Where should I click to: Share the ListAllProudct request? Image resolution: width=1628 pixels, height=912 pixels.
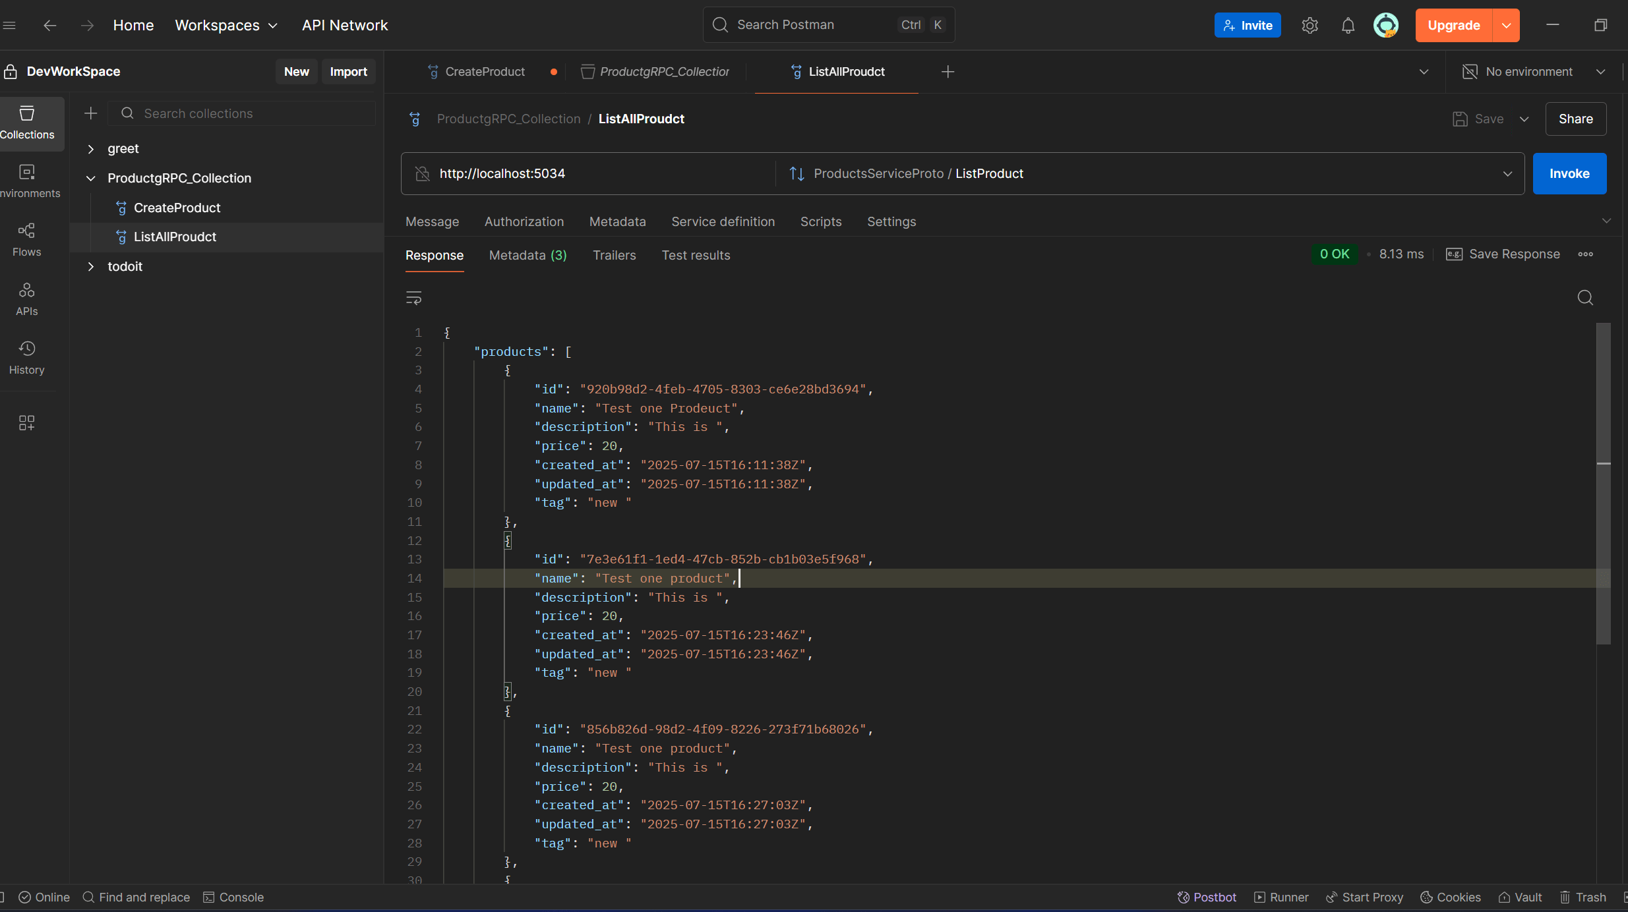[1577, 119]
